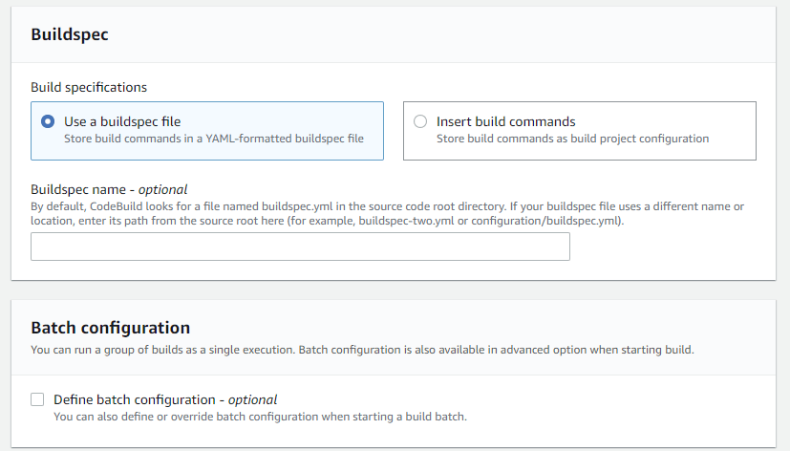Click the Batch configuration description sentence
The image size is (790, 451).
pyautogui.click(x=362, y=350)
